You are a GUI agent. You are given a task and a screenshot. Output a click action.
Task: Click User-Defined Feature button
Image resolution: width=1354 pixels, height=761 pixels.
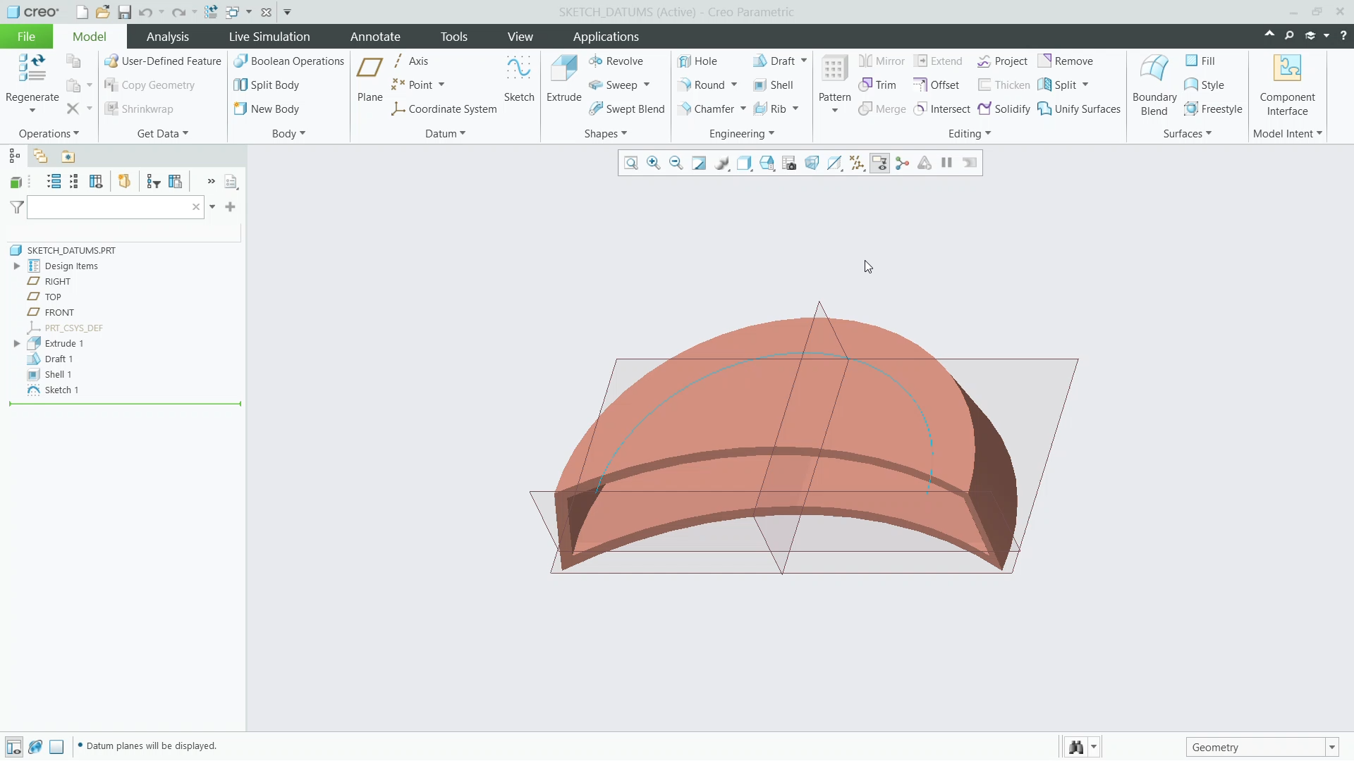click(x=163, y=61)
